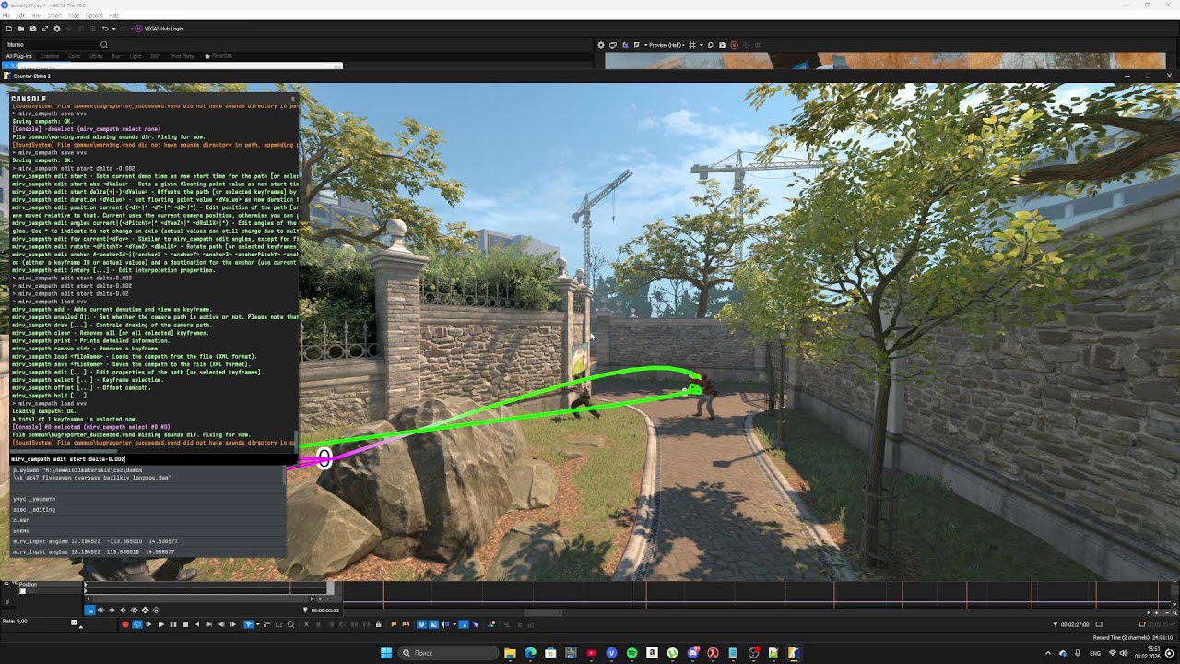The width and height of the screenshot is (1180, 664).
Task: Insert a region with the double-flag icon
Action: pyautogui.click(x=405, y=624)
